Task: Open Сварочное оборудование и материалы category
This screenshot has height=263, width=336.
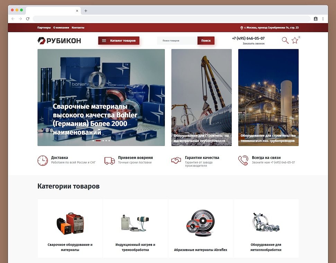Action: click(x=70, y=247)
